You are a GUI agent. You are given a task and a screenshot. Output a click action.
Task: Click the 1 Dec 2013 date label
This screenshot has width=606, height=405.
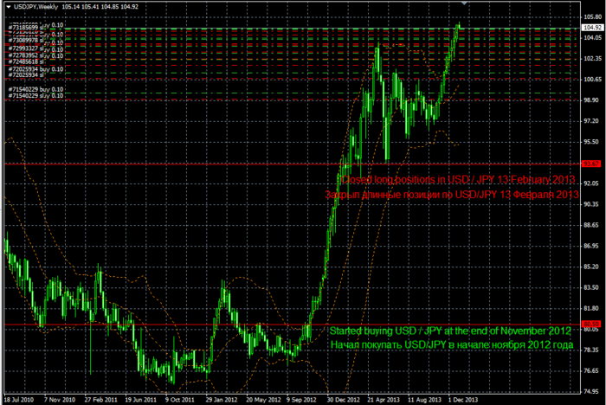tap(463, 400)
